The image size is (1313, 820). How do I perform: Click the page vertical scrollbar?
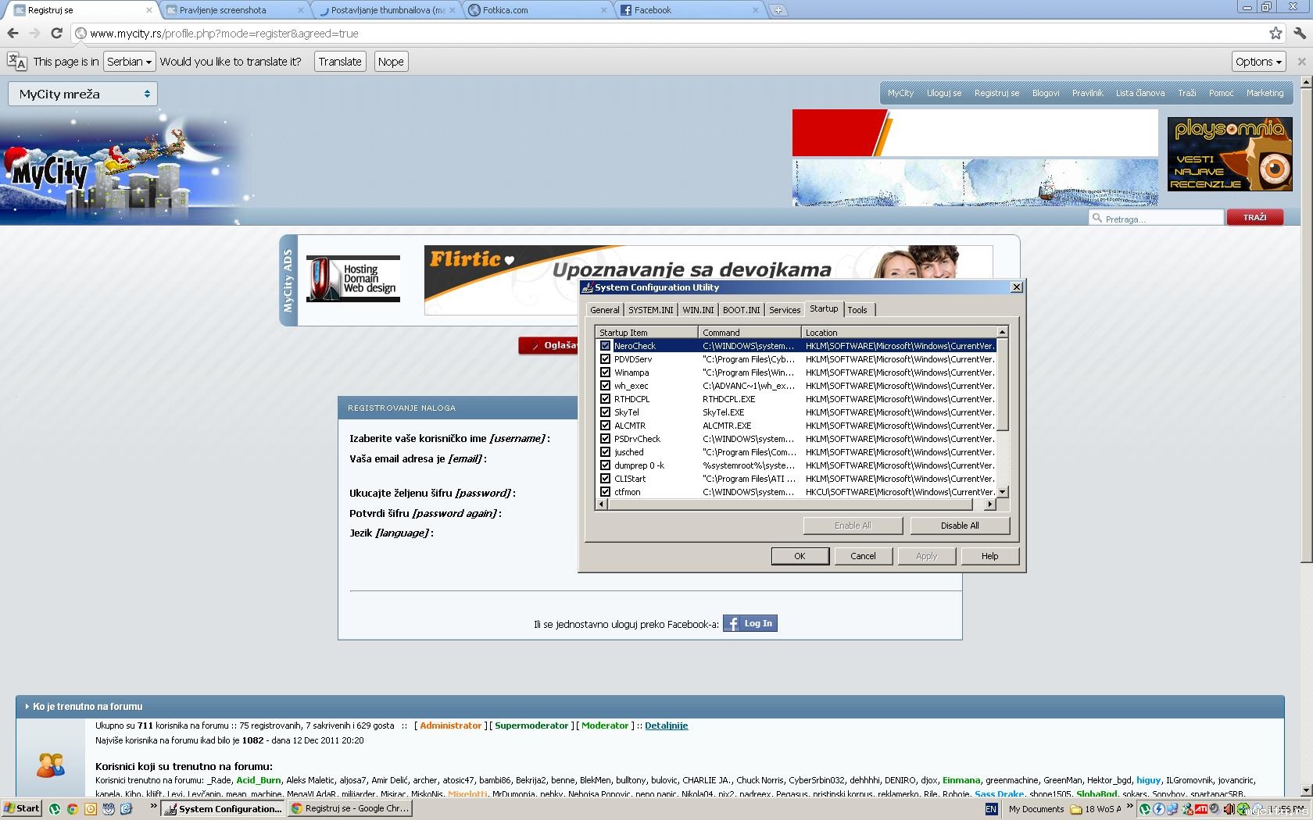(1306, 436)
